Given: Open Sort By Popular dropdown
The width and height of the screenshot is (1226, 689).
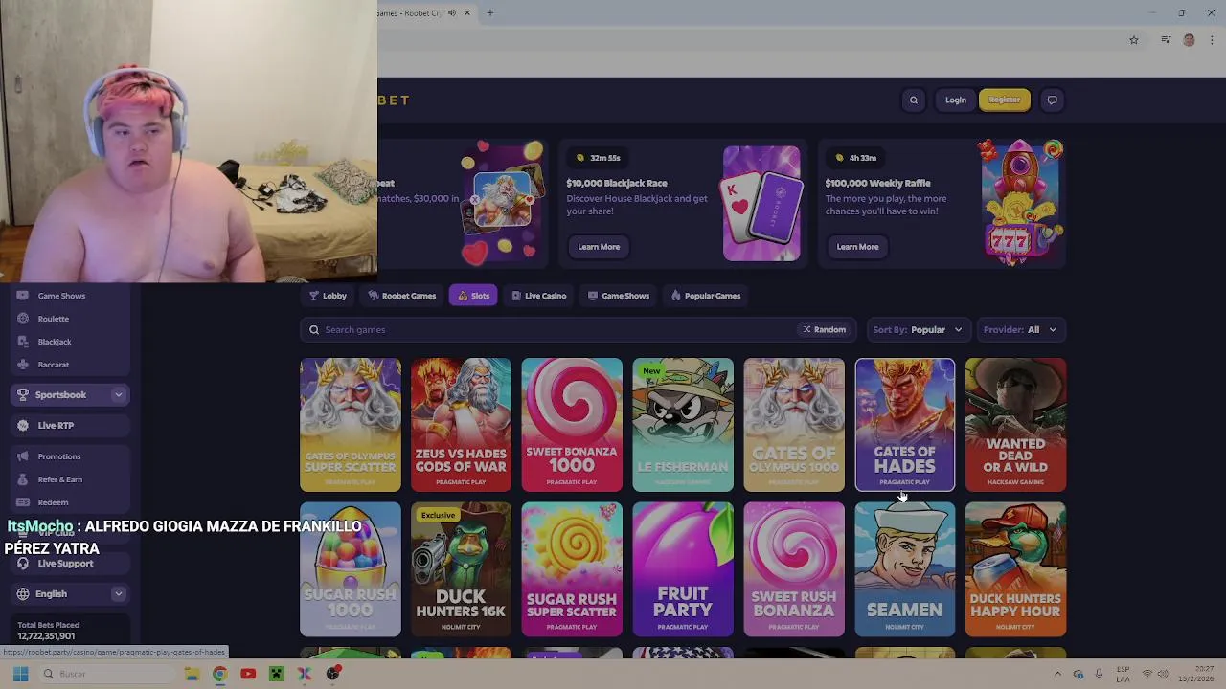Looking at the screenshot, I should [918, 329].
